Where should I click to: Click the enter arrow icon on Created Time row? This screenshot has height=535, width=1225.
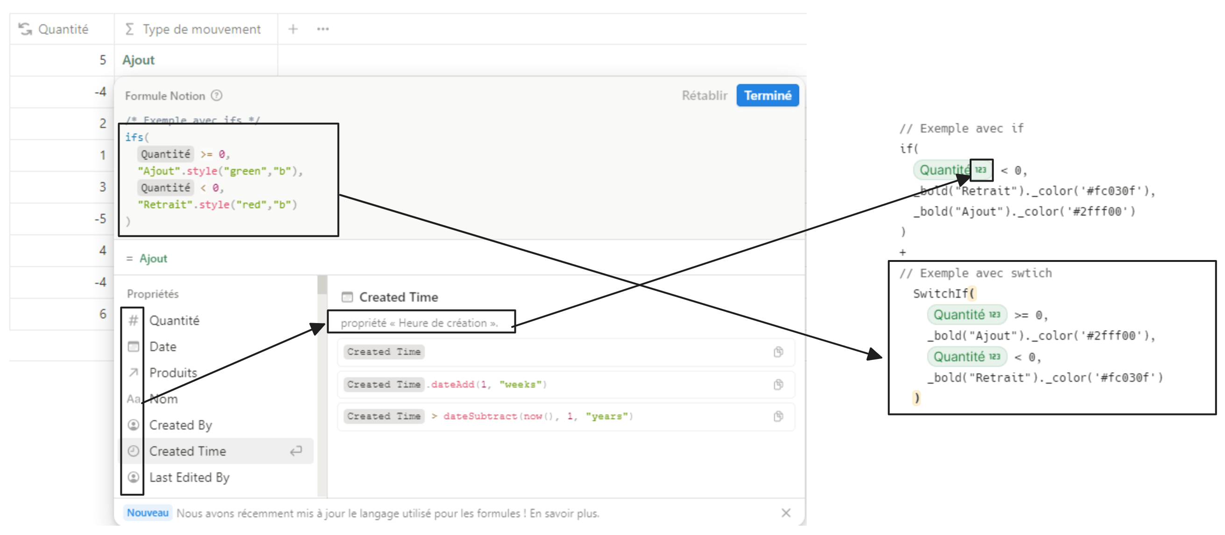point(296,451)
